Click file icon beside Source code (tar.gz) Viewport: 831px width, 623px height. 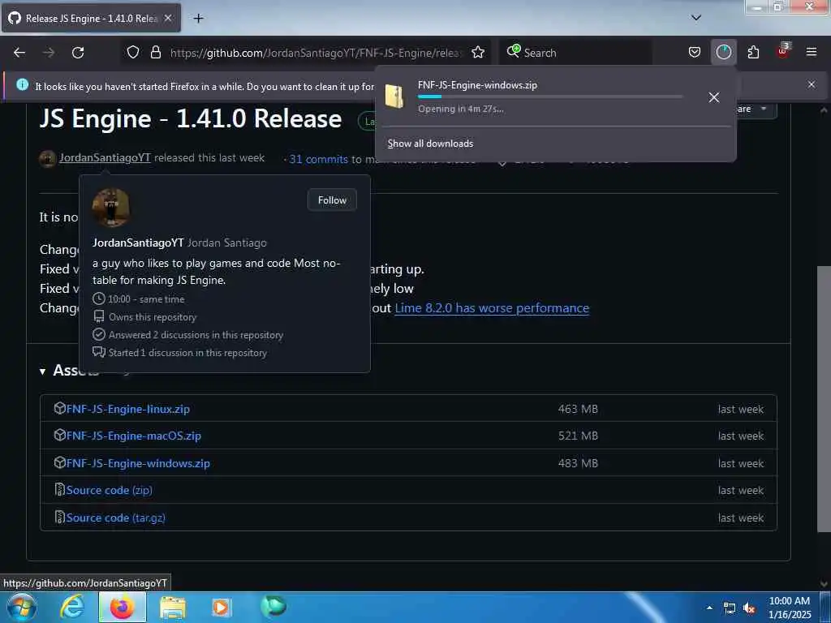(59, 517)
